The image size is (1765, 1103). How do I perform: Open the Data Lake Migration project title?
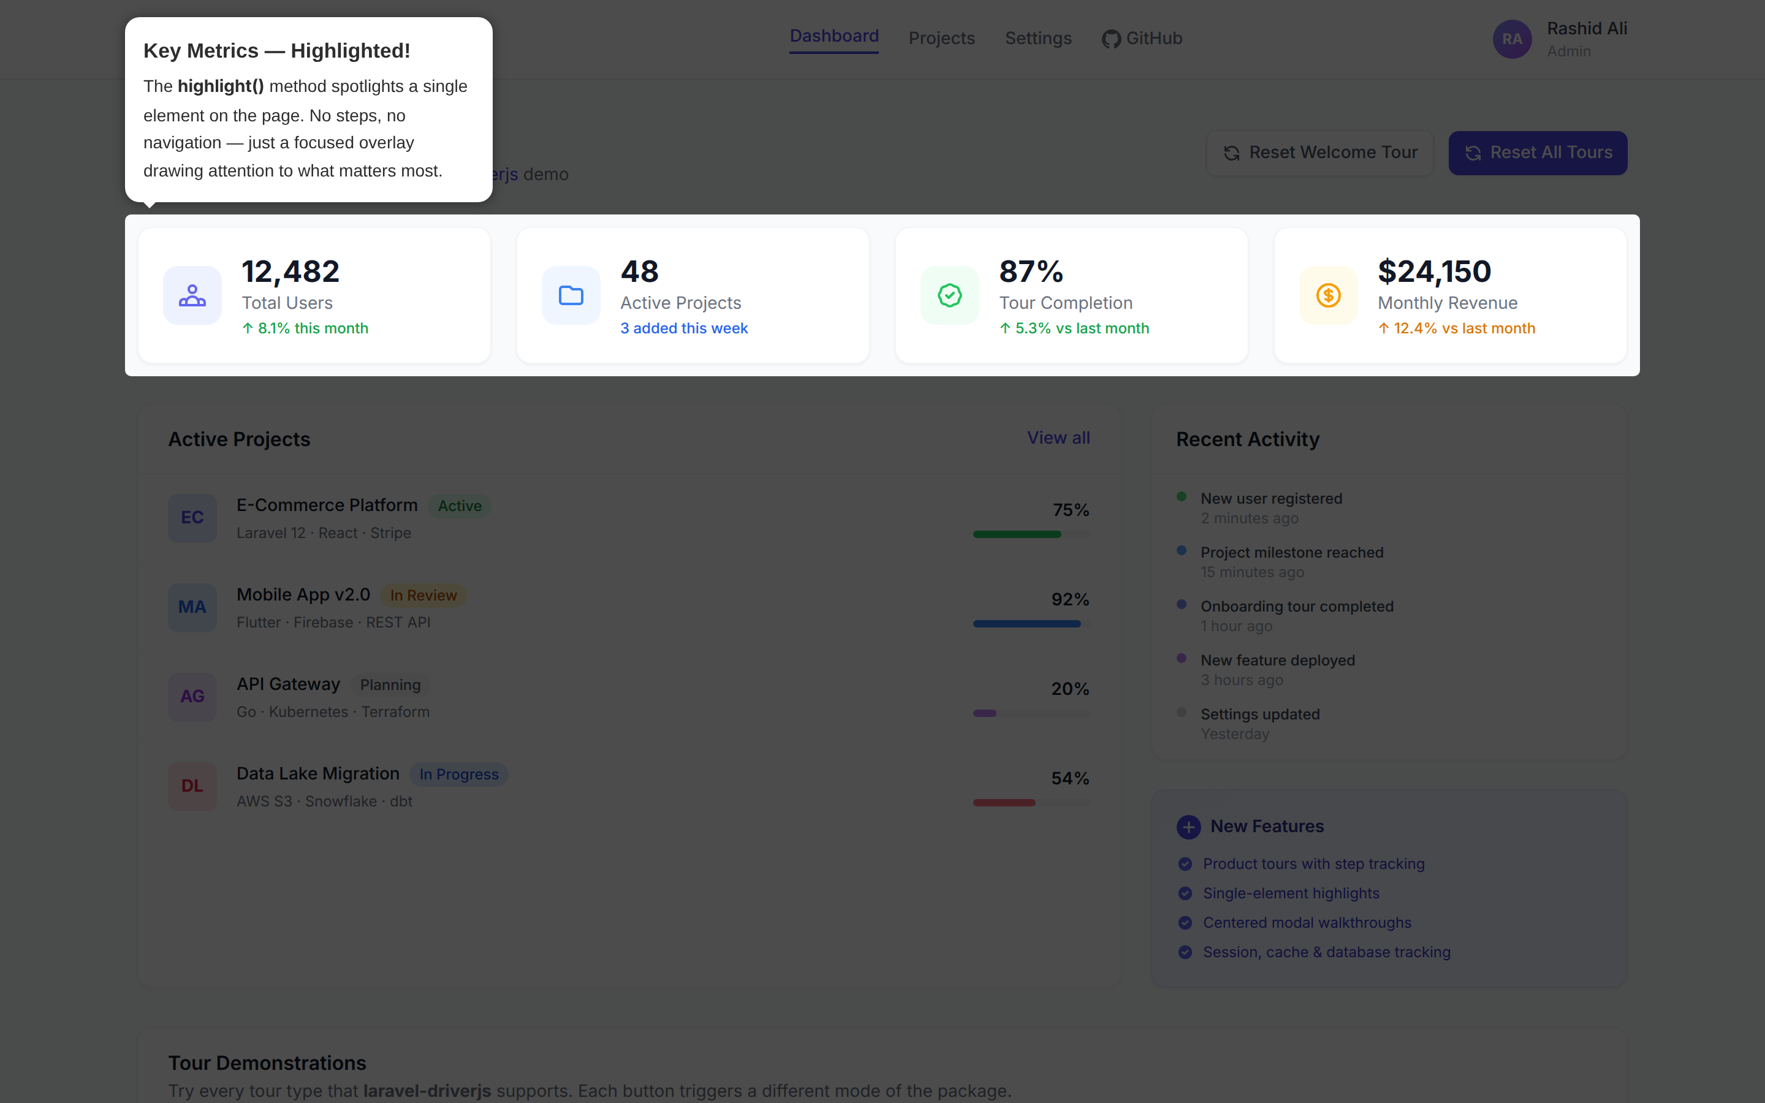click(318, 773)
